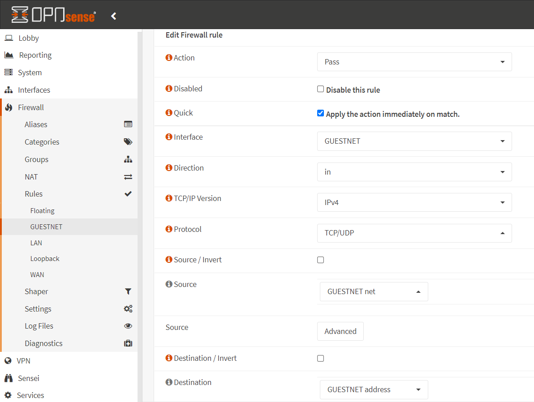Enable the Disable this rule checkbox
534x402 pixels.
point(320,89)
